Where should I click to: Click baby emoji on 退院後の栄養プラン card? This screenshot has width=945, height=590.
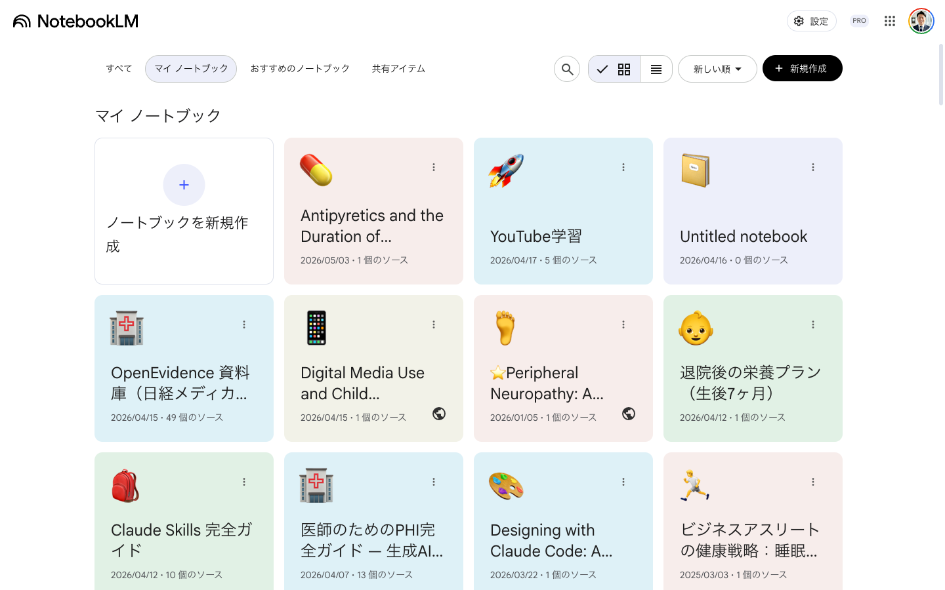pos(696,328)
